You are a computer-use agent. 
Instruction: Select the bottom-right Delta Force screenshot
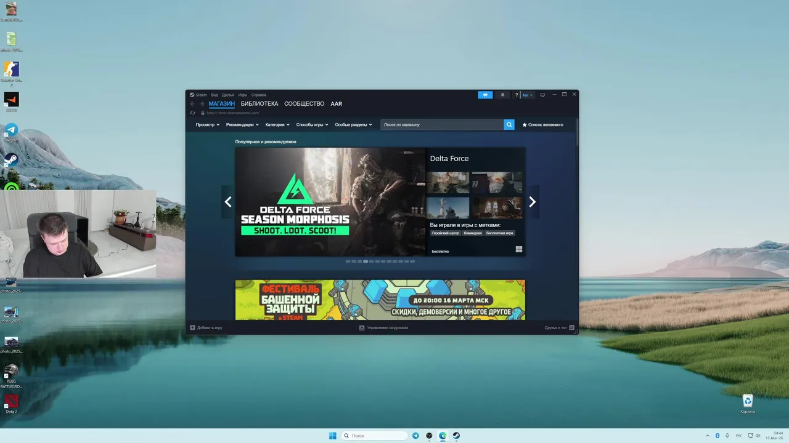click(497, 207)
